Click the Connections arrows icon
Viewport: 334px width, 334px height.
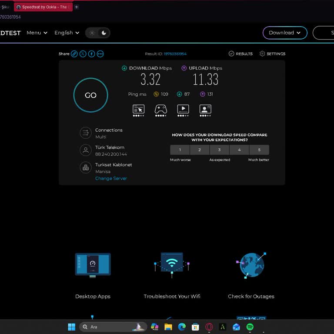tap(86, 133)
